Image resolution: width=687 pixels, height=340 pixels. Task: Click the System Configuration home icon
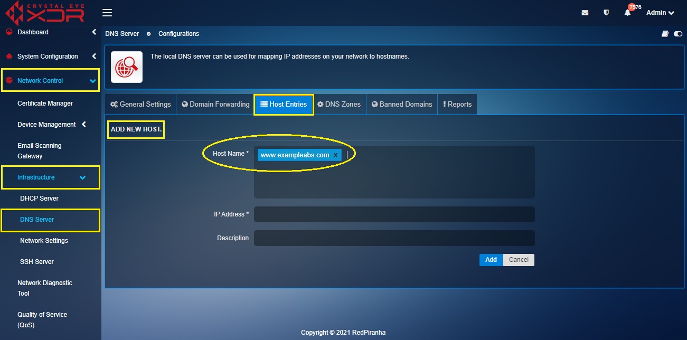8,56
